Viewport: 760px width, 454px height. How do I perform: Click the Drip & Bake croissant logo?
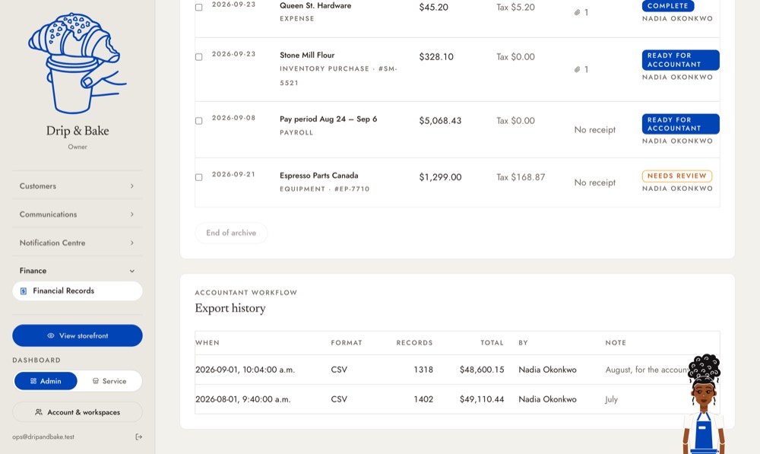click(x=77, y=64)
